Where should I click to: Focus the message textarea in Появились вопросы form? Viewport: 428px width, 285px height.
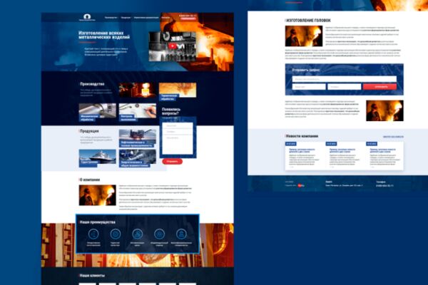(178, 145)
